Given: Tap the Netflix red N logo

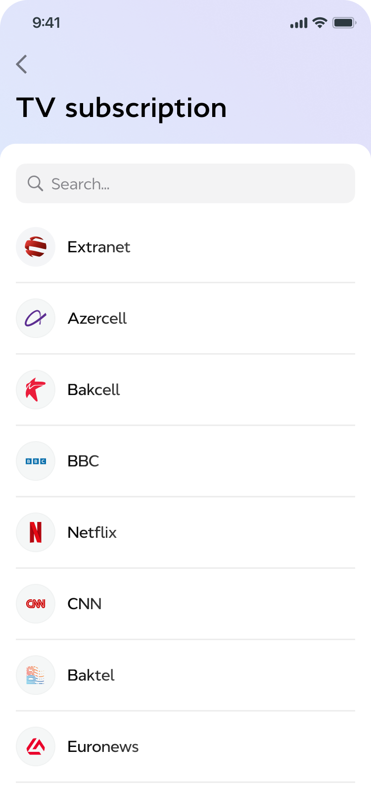Looking at the screenshot, I should tap(36, 532).
